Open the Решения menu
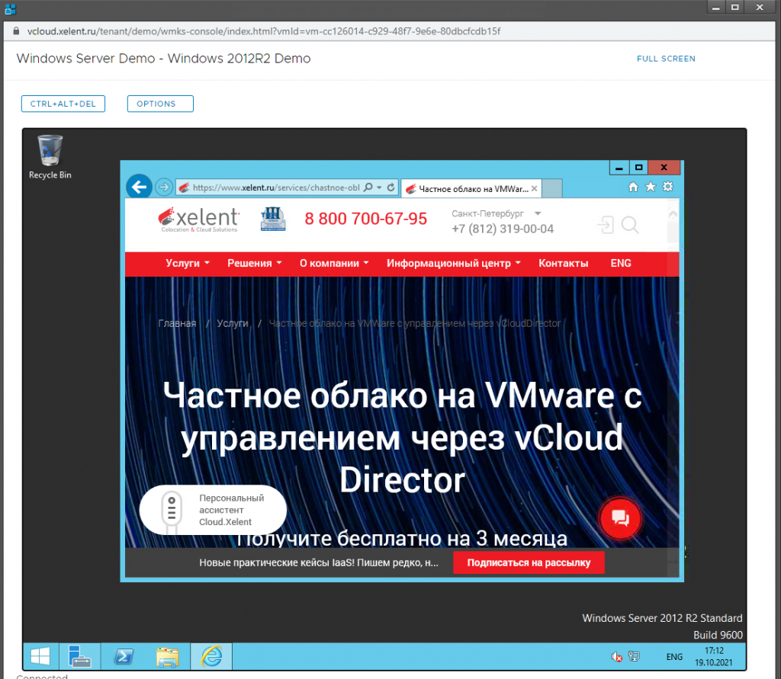 click(x=255, y=264)
